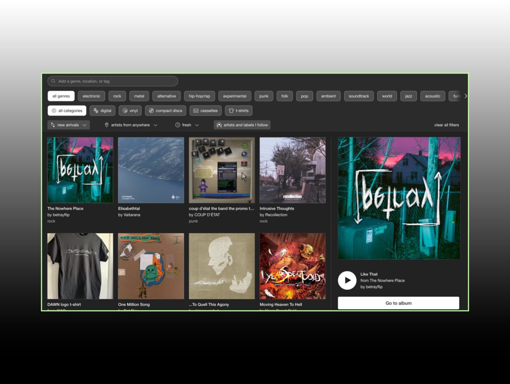Click by COUP D'ÉTAT artist text
The width and height of the screenshot is (510, 384).
click(x=204, y=215)
